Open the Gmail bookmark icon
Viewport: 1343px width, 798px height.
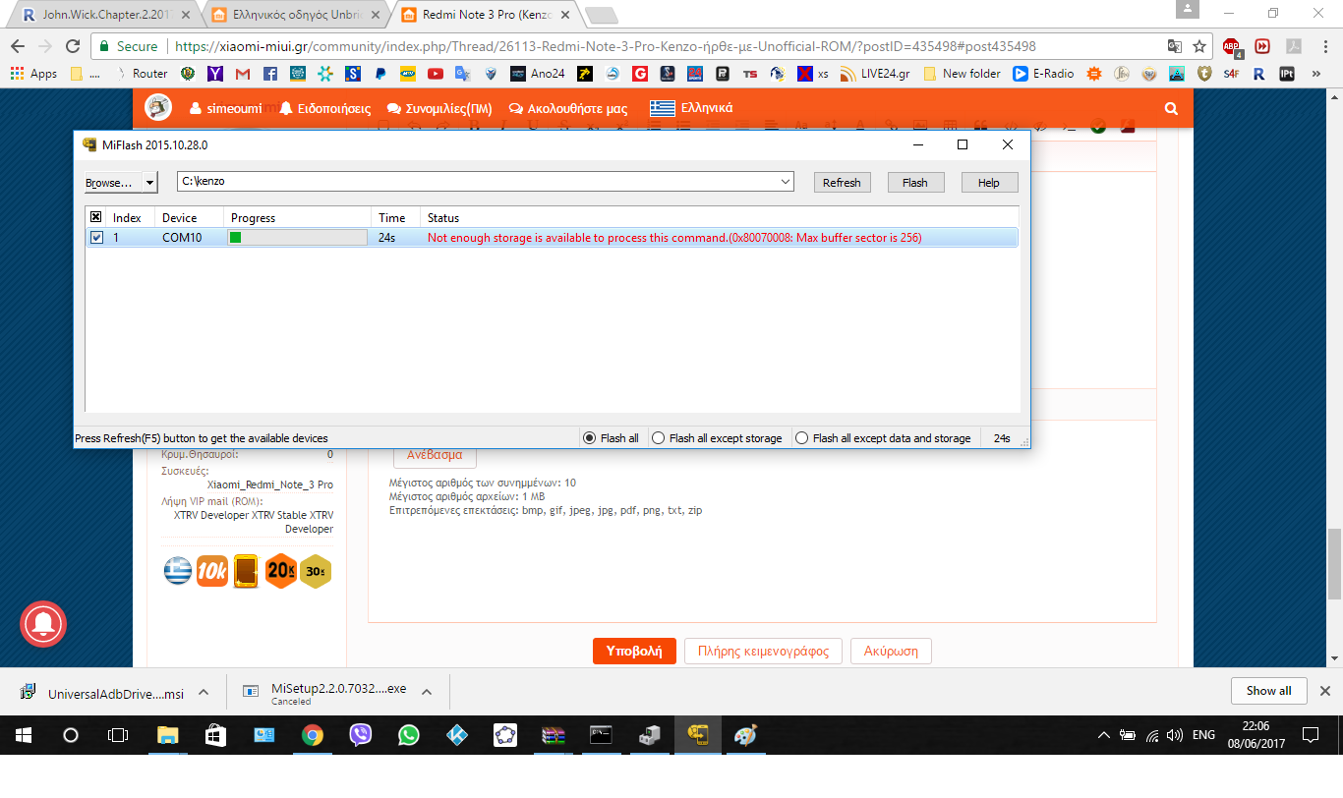[242, 74]
